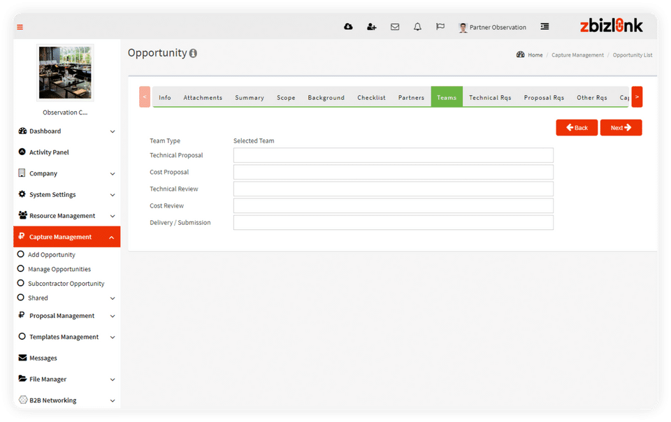Image resolution: width=671 pixels, height=422 pixels.
Task: Click the breadcrumb Home dashboard icon
Action: (x=520, y=54)
